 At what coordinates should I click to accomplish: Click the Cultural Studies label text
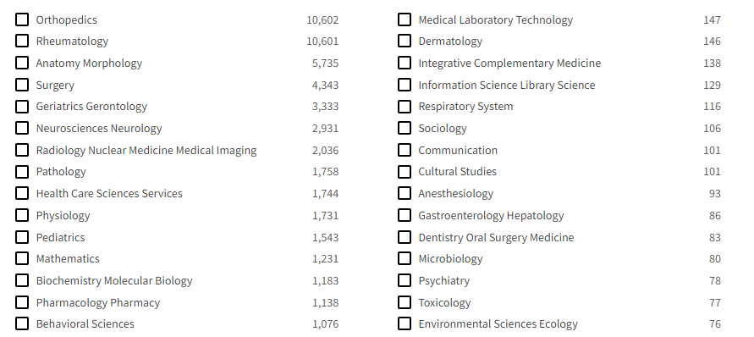tap(457, 171)
